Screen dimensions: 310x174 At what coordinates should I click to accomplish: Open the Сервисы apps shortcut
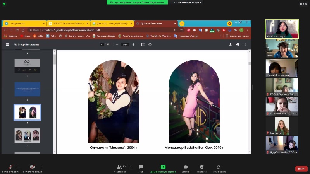pyautogui.click(x=11, y=36)
